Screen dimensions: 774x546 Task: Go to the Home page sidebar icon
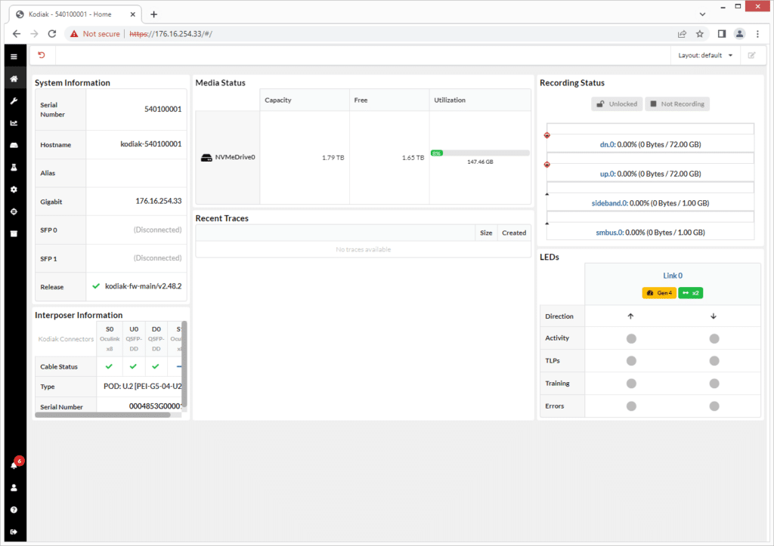tap(14, 79)
